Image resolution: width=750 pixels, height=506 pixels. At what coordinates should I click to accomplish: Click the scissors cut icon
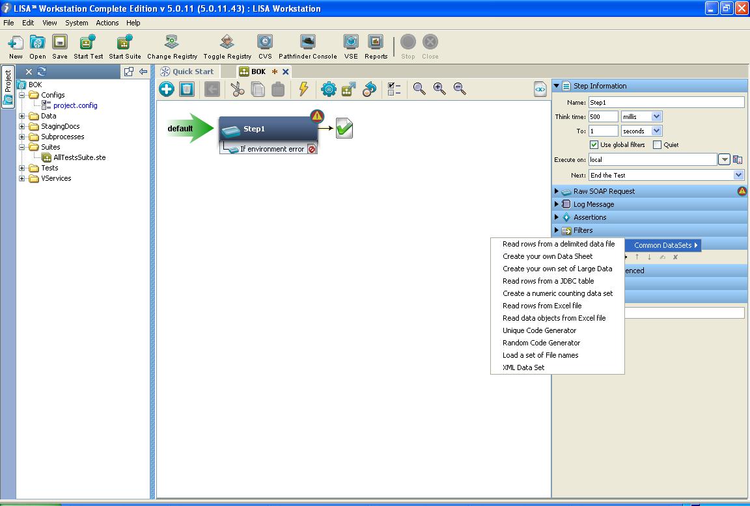237,89
